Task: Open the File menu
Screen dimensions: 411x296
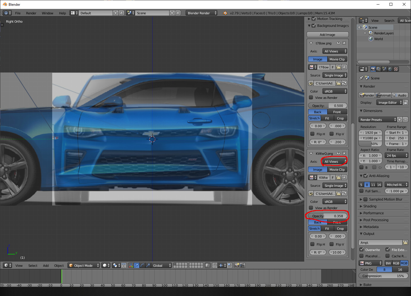Action: pyautogui.click(x=18, y=13)
